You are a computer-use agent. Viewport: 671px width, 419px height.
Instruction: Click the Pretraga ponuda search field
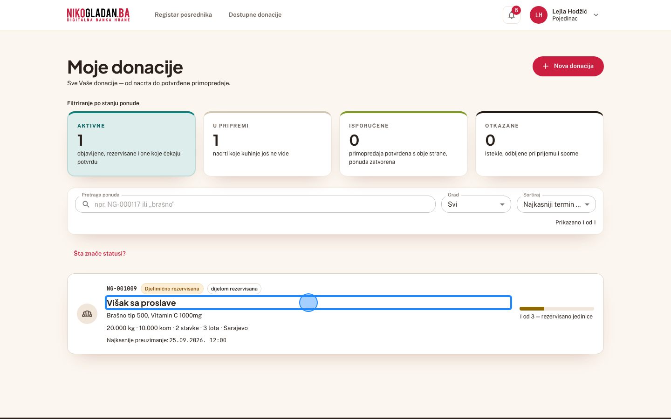click(x=255, y=204)
